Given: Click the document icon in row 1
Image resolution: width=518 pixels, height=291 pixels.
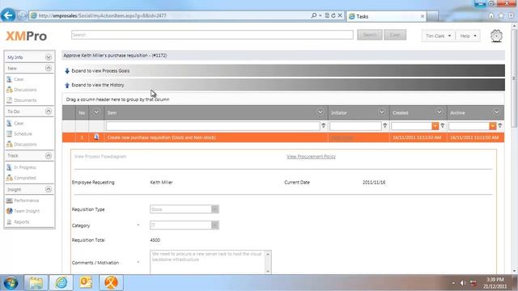Looking at the screenshot, I should (96, 137).
